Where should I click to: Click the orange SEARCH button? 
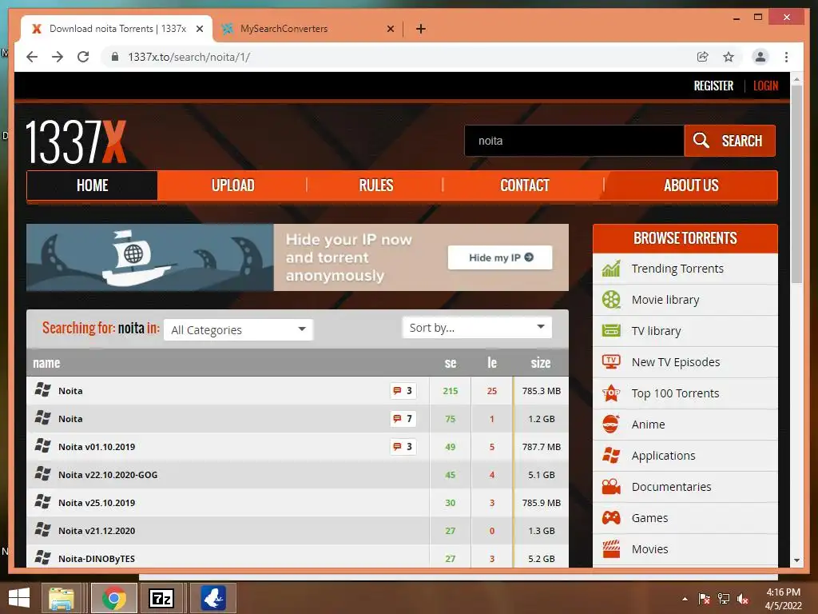(x=729, y=141)
